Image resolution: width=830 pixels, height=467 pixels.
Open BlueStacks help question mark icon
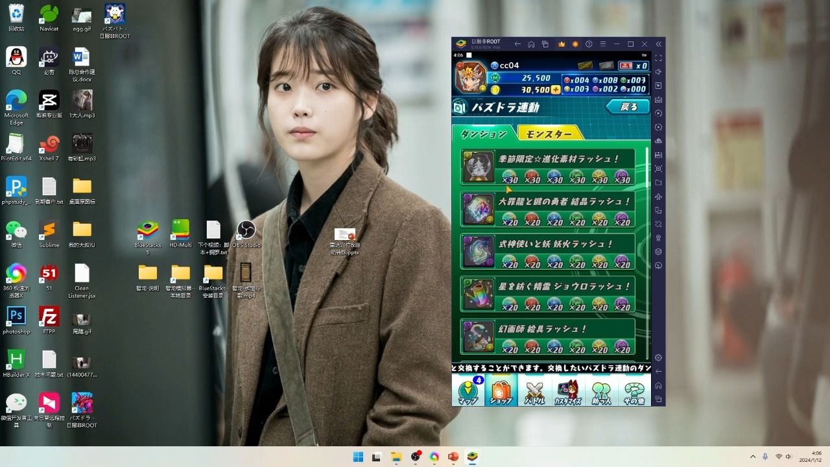(589, 44)
